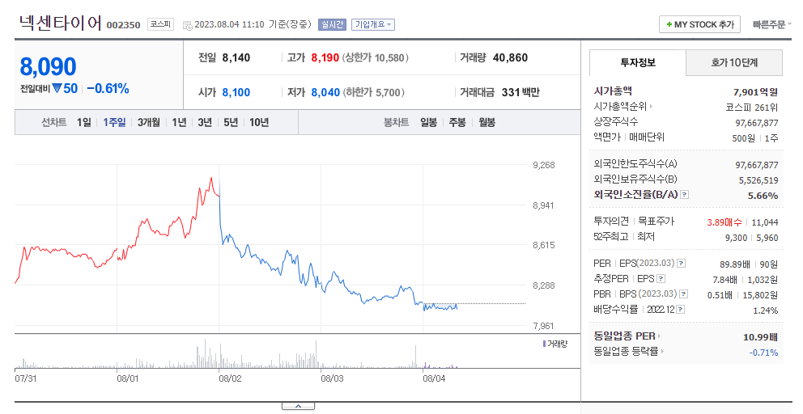Click the price peak on the line chart
This screenshot has width=803, height=414.
pos(211,178)
